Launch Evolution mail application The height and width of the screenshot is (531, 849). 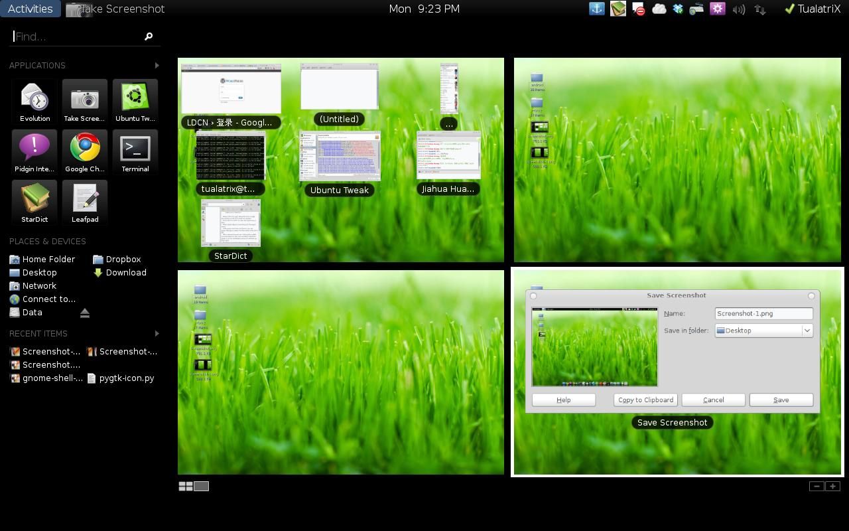click(x=34, y=101)
